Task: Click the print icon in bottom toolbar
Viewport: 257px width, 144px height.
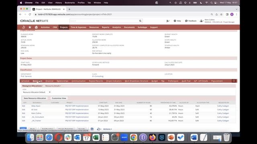Action: click(92, 129)
